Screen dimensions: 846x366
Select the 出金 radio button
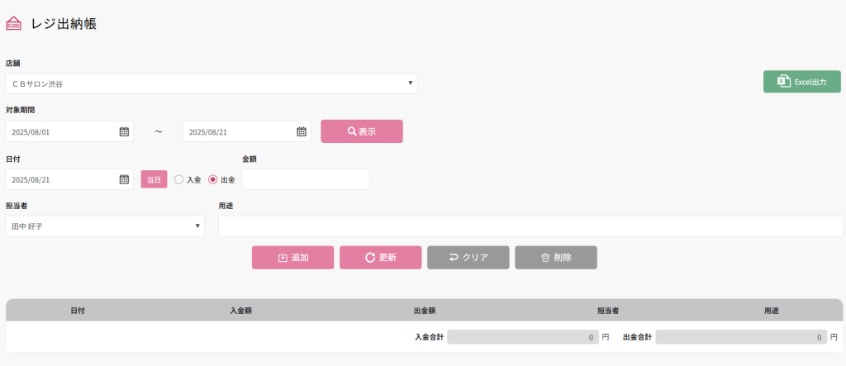[x=212, y=179]
